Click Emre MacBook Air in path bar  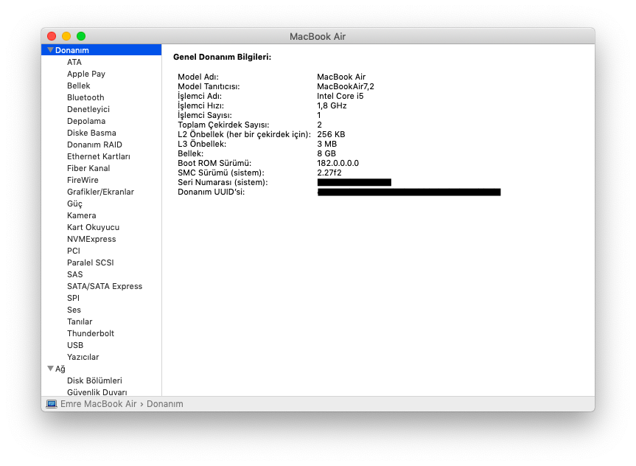[99, 404]
